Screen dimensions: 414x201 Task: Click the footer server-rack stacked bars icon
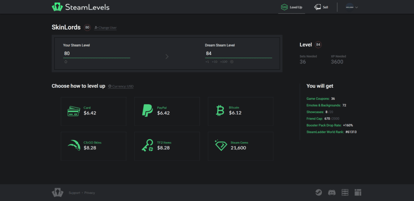tap(345, 193)
